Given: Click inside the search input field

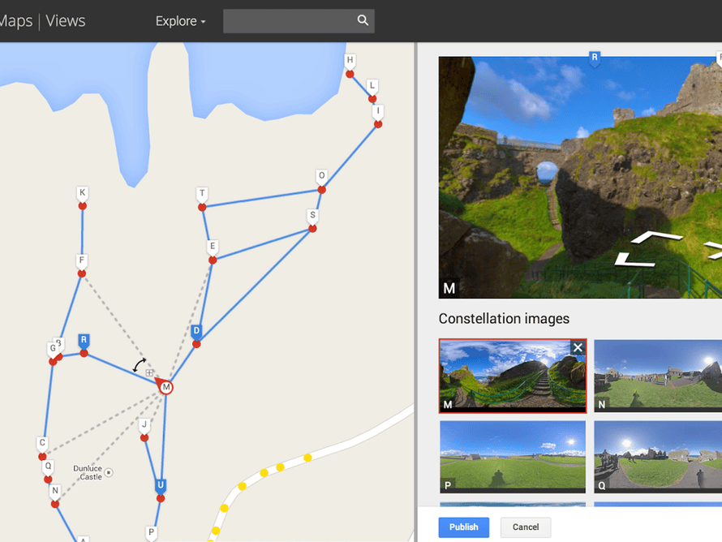Looking at the screenshot, I should coord(288,21).
